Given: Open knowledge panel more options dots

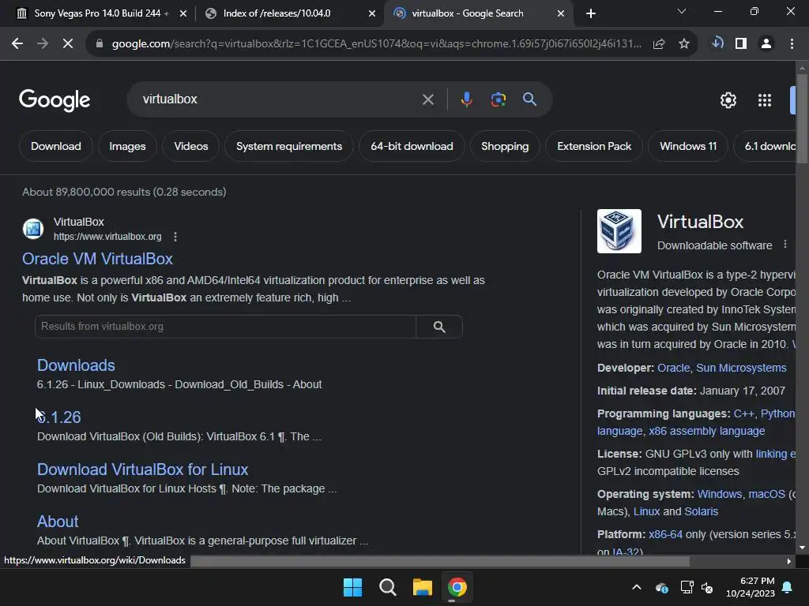Looking at the screenshot, I should pyautogui.click(x=785, y=245).
